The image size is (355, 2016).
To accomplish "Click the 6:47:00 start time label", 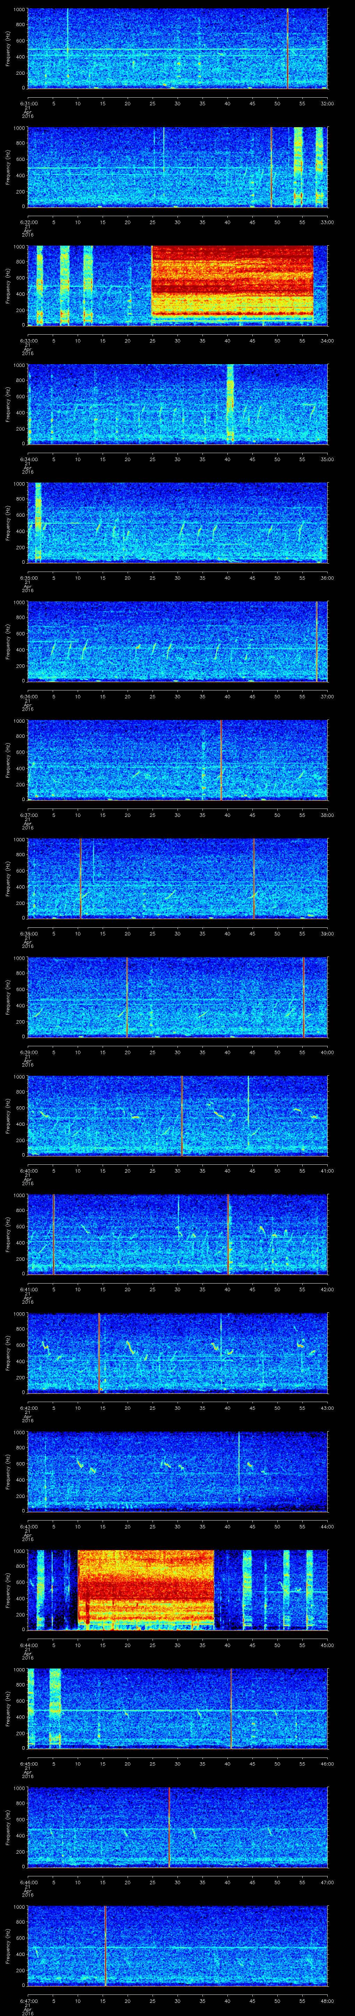I will click(28, 2001).
